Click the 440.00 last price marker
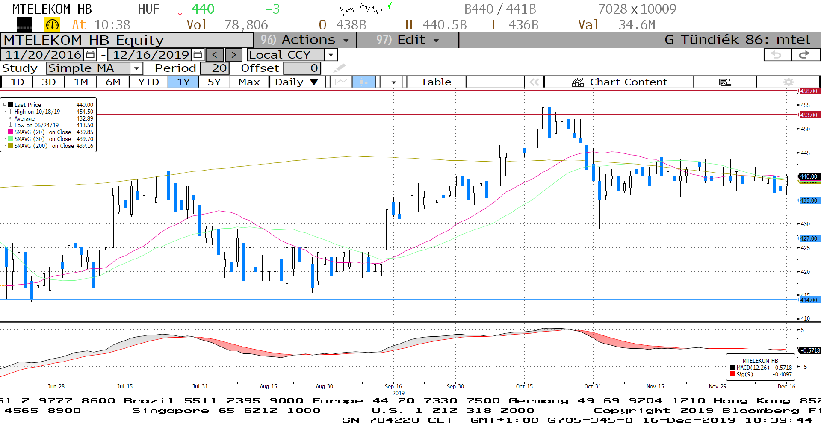The height and width of the screenshot is (444, 821). click(809, 176)
